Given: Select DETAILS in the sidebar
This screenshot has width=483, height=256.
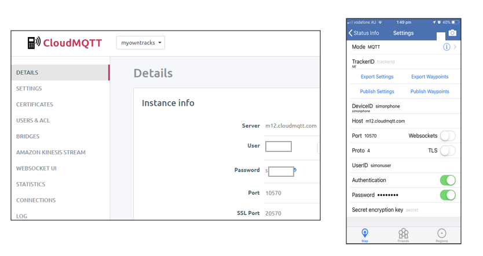Looking at the screenshot, I should 60,73.
